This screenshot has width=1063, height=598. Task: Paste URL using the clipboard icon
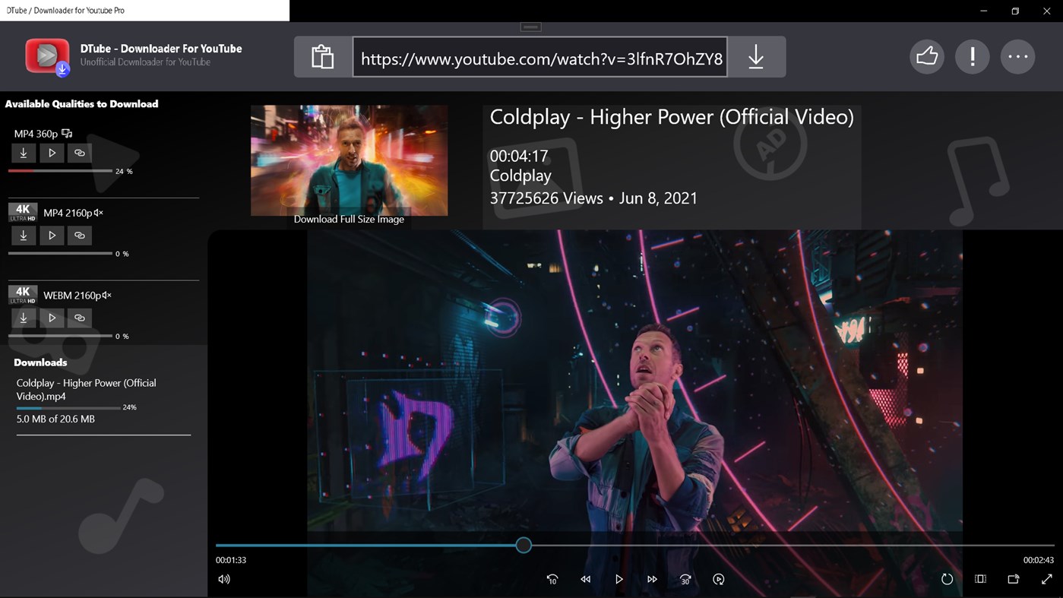click(323, 57)
